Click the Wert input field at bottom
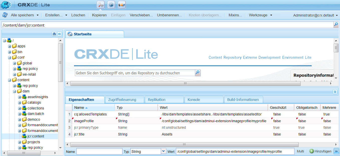 pyautogui.click(x=235, y=151)
